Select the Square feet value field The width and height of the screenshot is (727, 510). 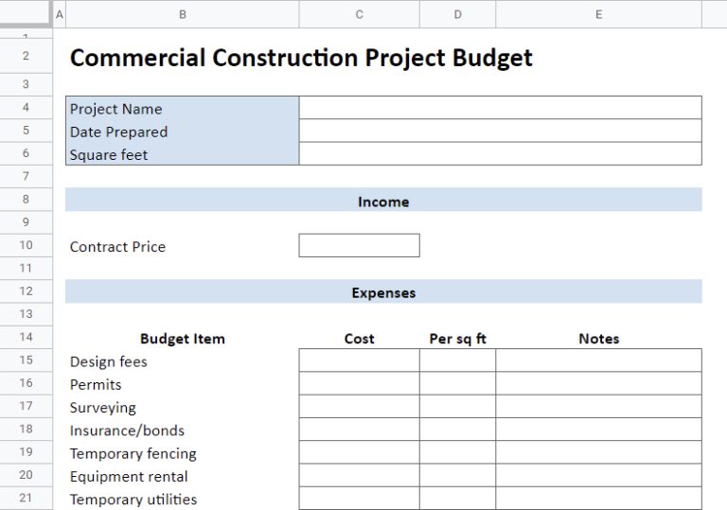coord(500,154)
